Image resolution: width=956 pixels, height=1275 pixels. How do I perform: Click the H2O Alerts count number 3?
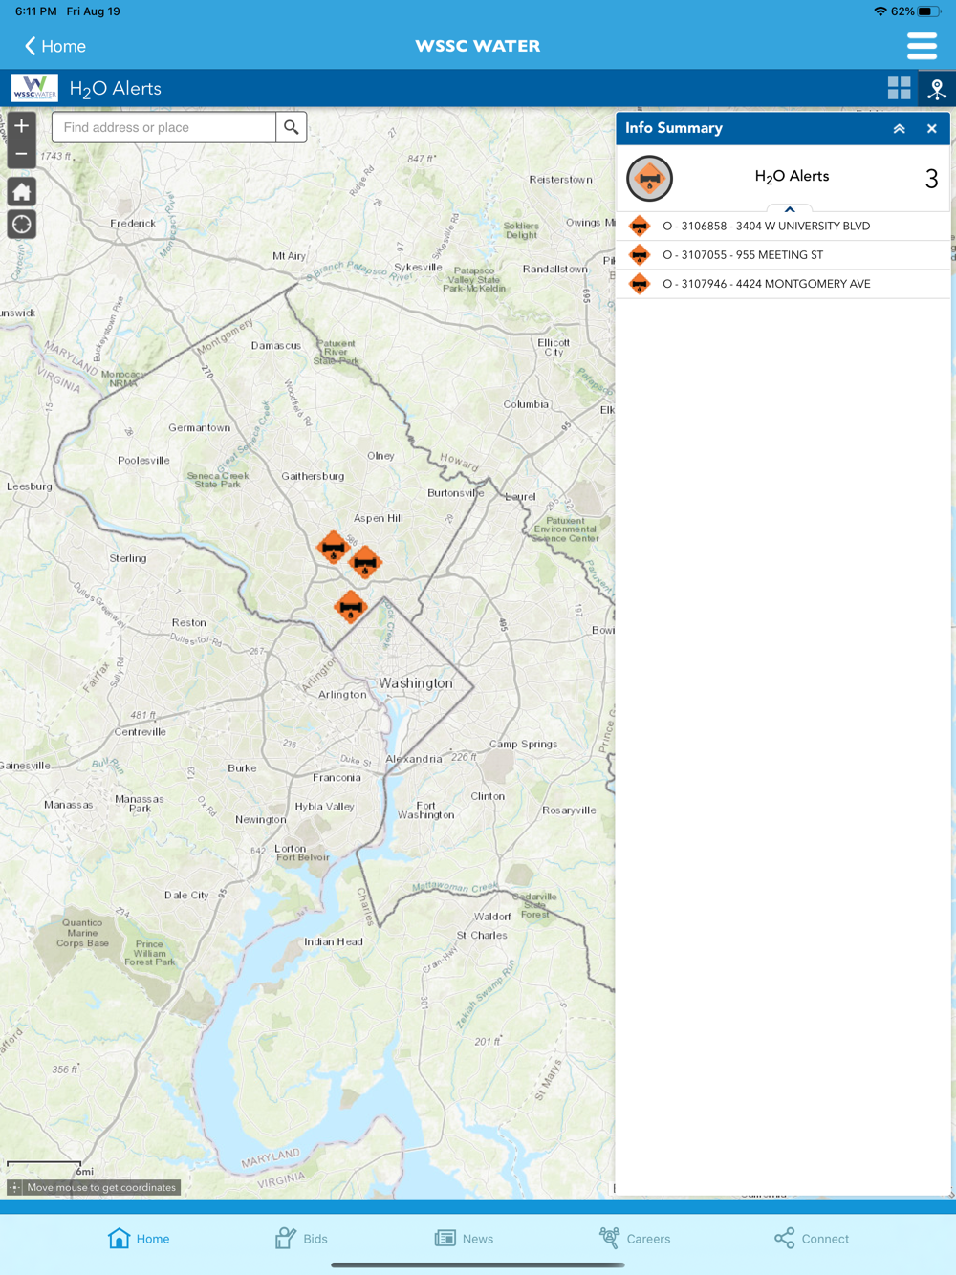click(x=931, y=179)
